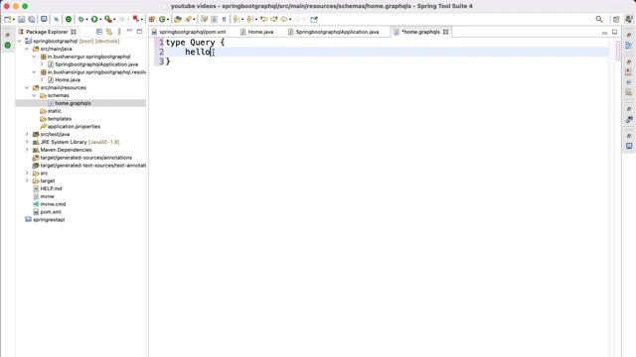Select the Package Explorer tab
The width and height of the screenshot is (636, 357).
(47, 32)
